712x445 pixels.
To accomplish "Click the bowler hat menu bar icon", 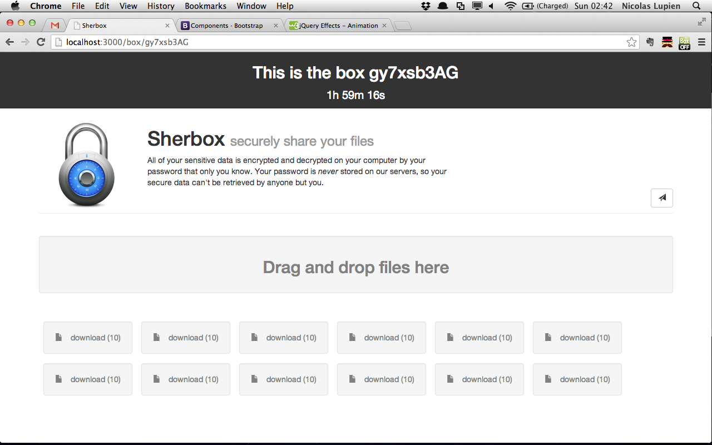I will [443, 6].
